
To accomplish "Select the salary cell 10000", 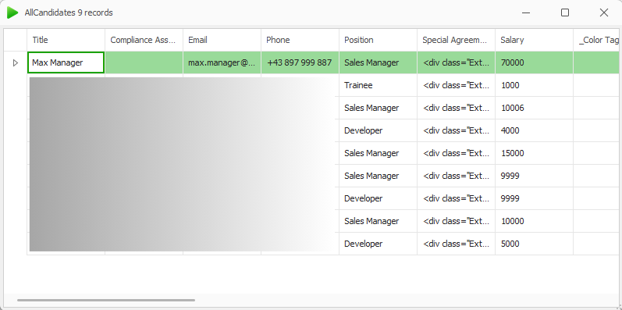I will [x=535, y=221].
